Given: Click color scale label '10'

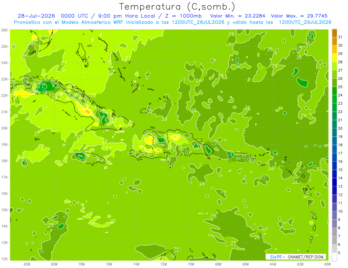Looking at the screenshot, I should click(x=340, y=211).
